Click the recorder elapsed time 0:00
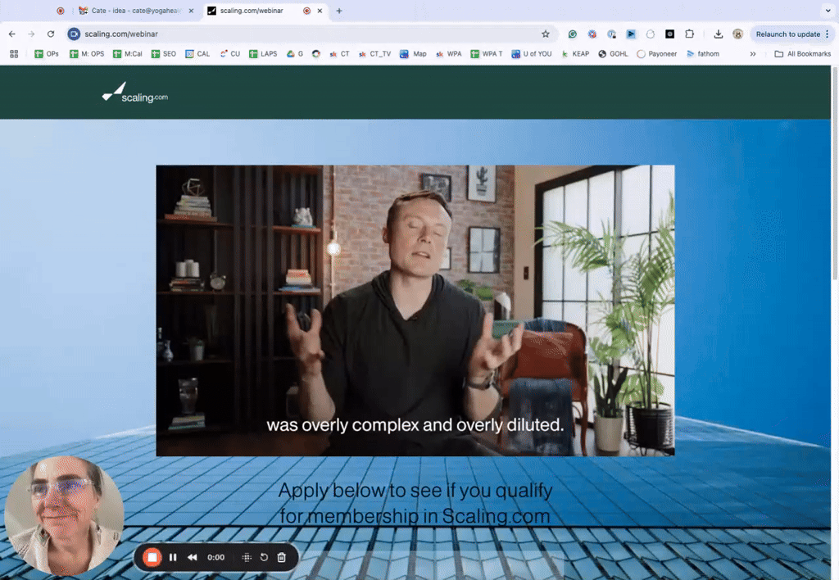 216,557
